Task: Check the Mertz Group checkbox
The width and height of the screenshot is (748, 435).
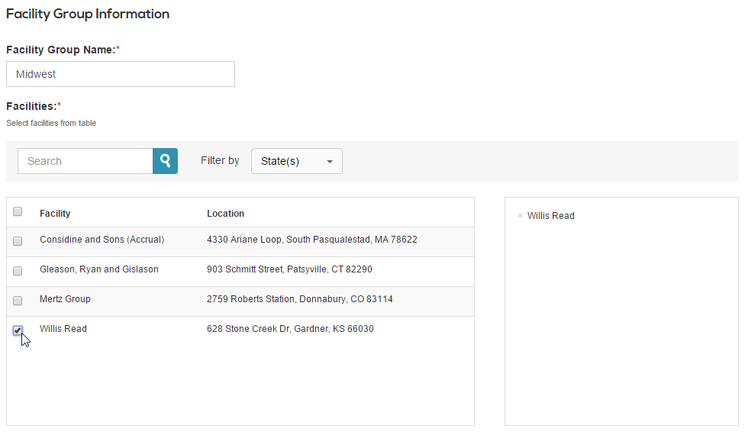Action: pyautogui.click(x=18, y=301)
